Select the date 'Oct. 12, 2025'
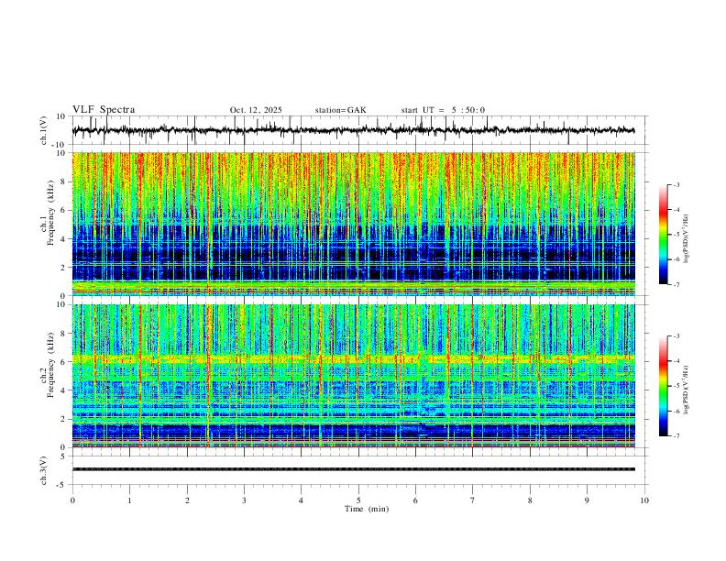This screenshot has width=726, height=561. (x=256, y=110)
